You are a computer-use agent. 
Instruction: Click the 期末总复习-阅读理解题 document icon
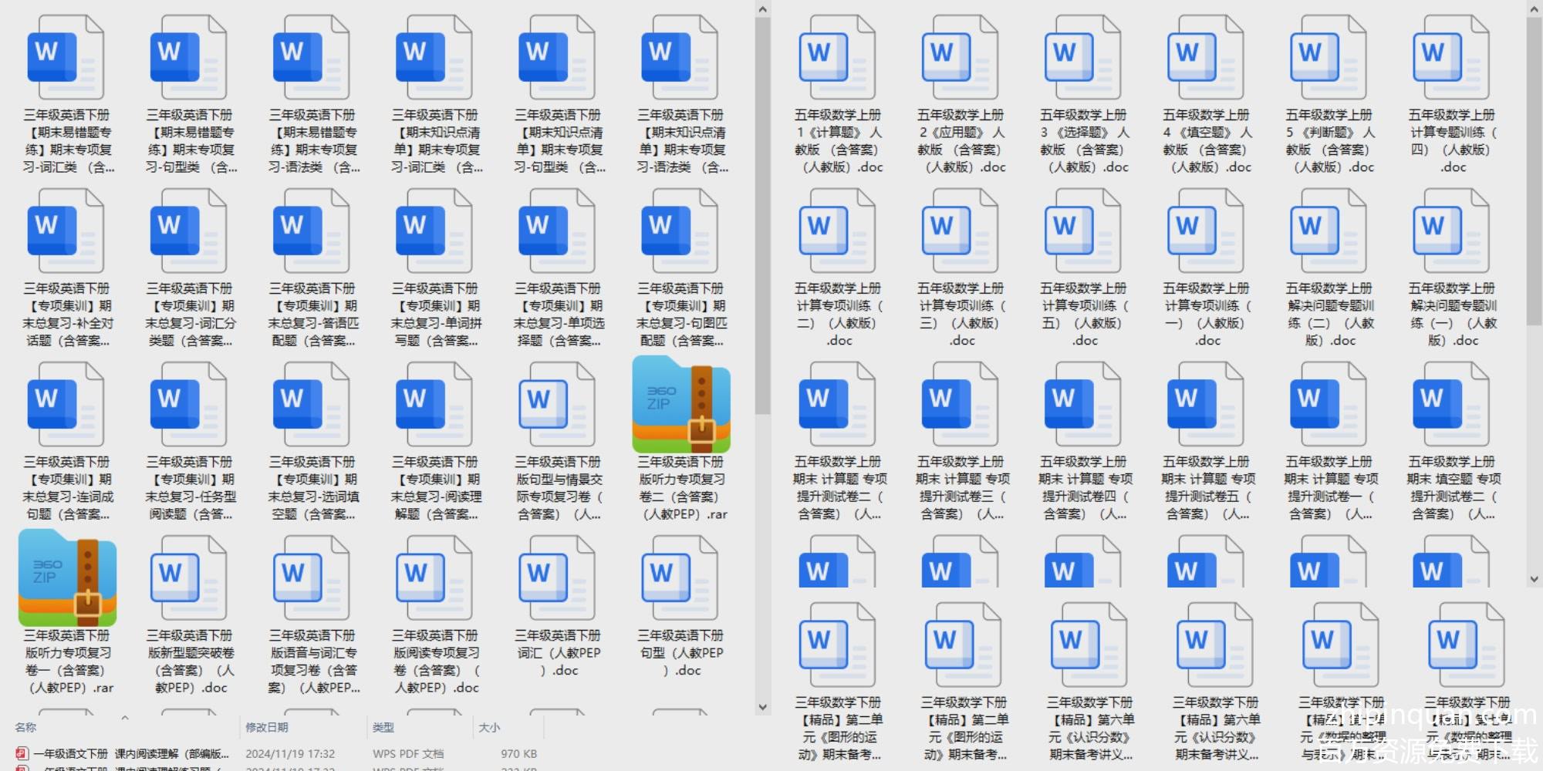435,405
